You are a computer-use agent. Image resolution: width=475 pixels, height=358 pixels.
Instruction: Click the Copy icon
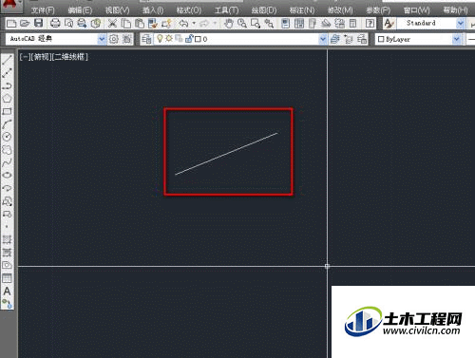click(x=126, y=23)
